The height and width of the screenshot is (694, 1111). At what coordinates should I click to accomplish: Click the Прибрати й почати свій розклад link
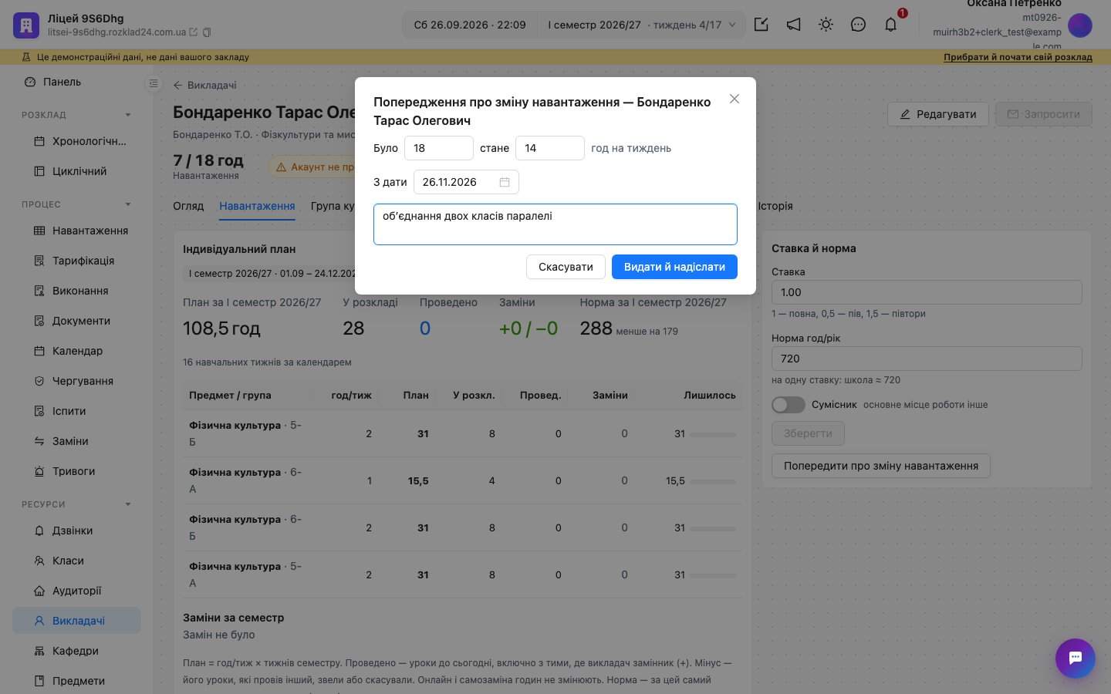(1018, 57)
